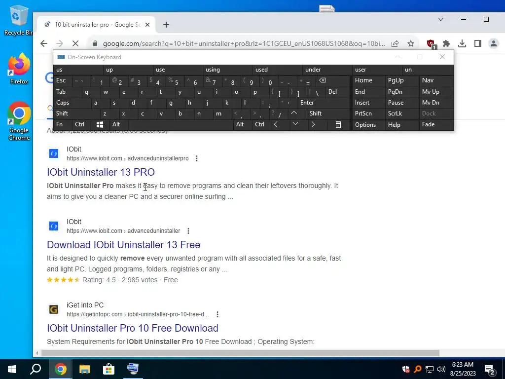Open the IObit Uninstaller 13 PRO result

click(x=101, y=172)
